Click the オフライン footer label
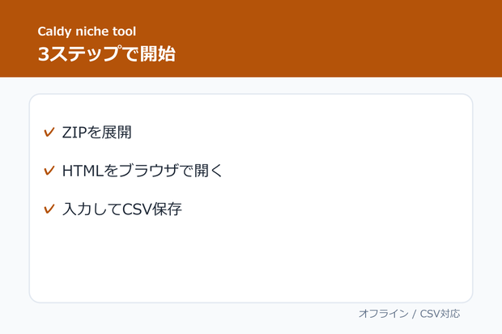The width and height of the screenshot is (502, 334). point(384,314)
